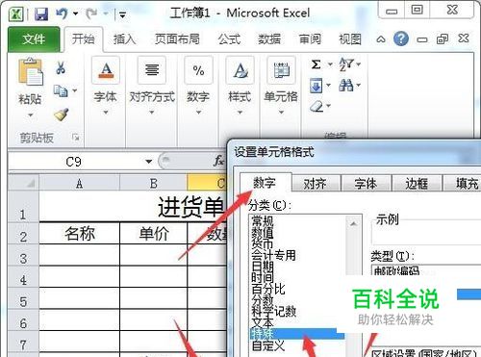The height and width of the screenshot is (357, 481).
Task: Click the Fill down icon
Action: (x=316, y=86)
